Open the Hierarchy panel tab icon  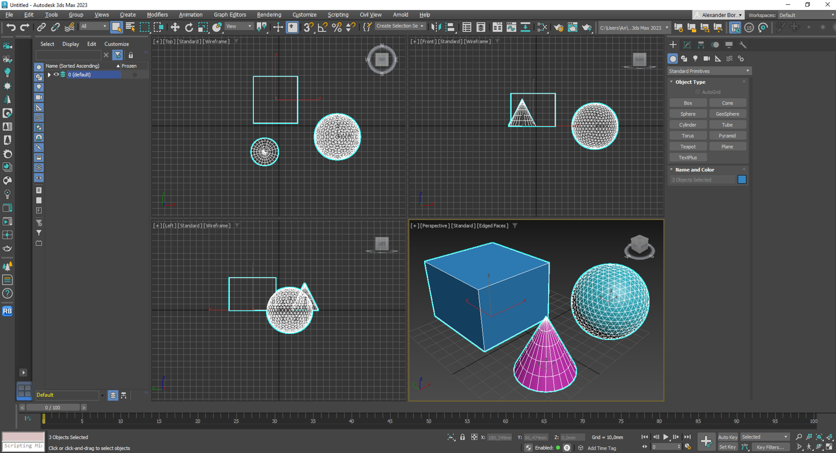tap(701, 45)
